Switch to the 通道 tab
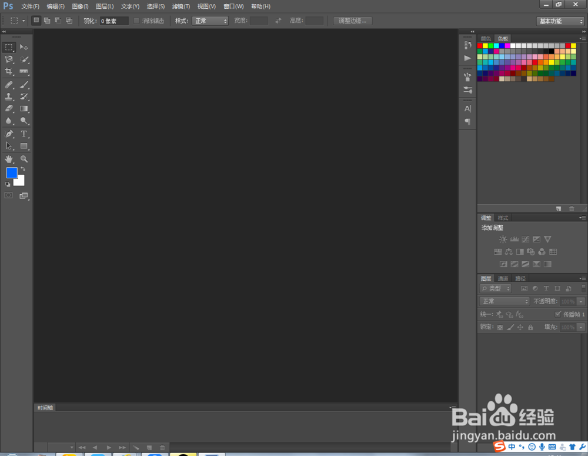 503,278
